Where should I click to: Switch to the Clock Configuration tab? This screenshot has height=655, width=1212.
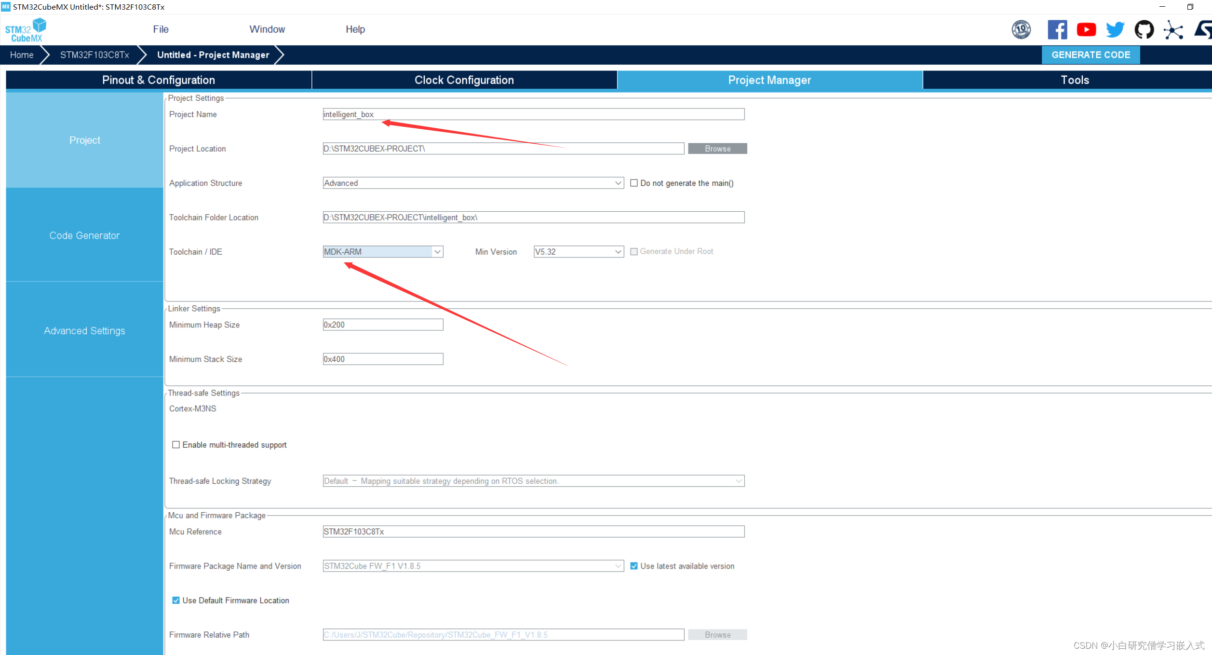coord(464,80)
